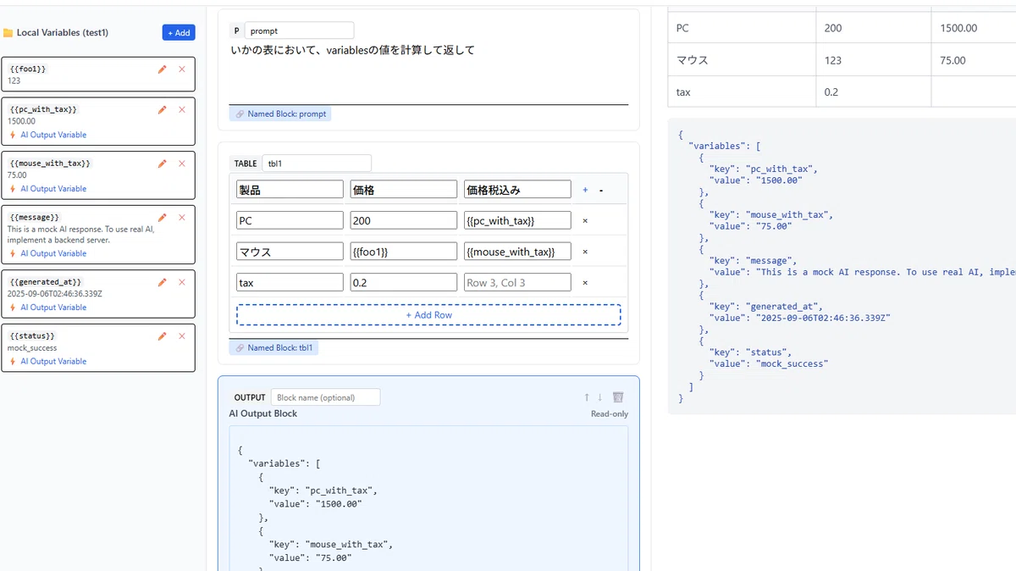The height and width of the screenshot is (571, 1016).
Task: Click the Named Block: tbl1 tag
Action: click(273, 347)
